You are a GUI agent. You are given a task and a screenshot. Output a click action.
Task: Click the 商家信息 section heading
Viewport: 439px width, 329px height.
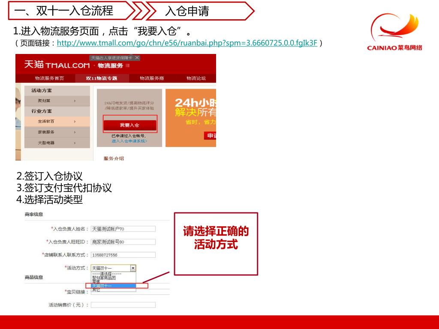coord(34,214)
